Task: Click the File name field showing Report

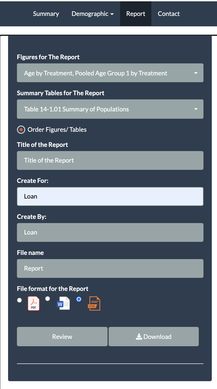Action: tap(110, 268)
